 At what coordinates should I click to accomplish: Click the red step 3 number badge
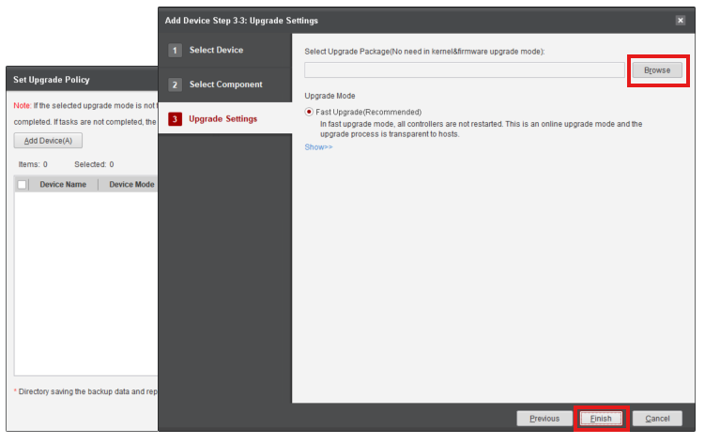(175, 119)
